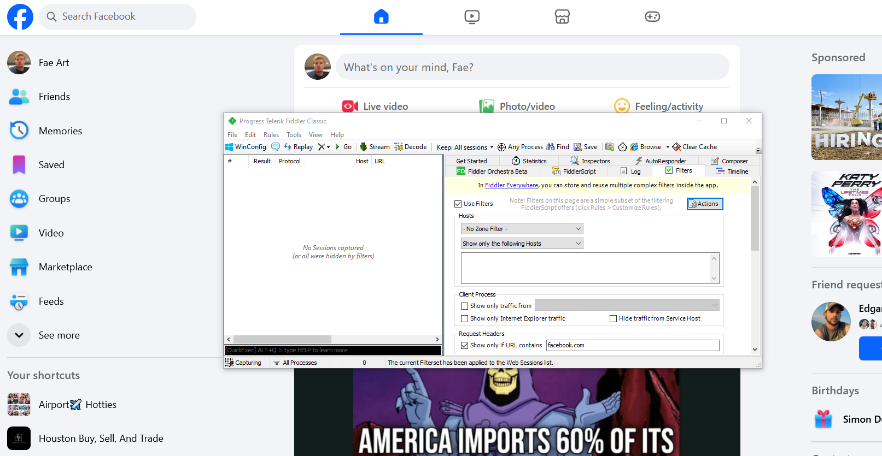
Task: Switch to the Timeline tab
Action: [x=732, y=171]
